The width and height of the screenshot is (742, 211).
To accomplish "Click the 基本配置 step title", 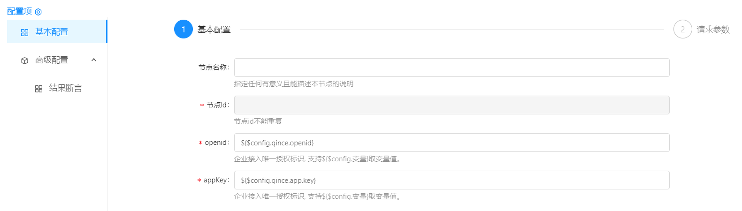I will click(x=214, y=30).
